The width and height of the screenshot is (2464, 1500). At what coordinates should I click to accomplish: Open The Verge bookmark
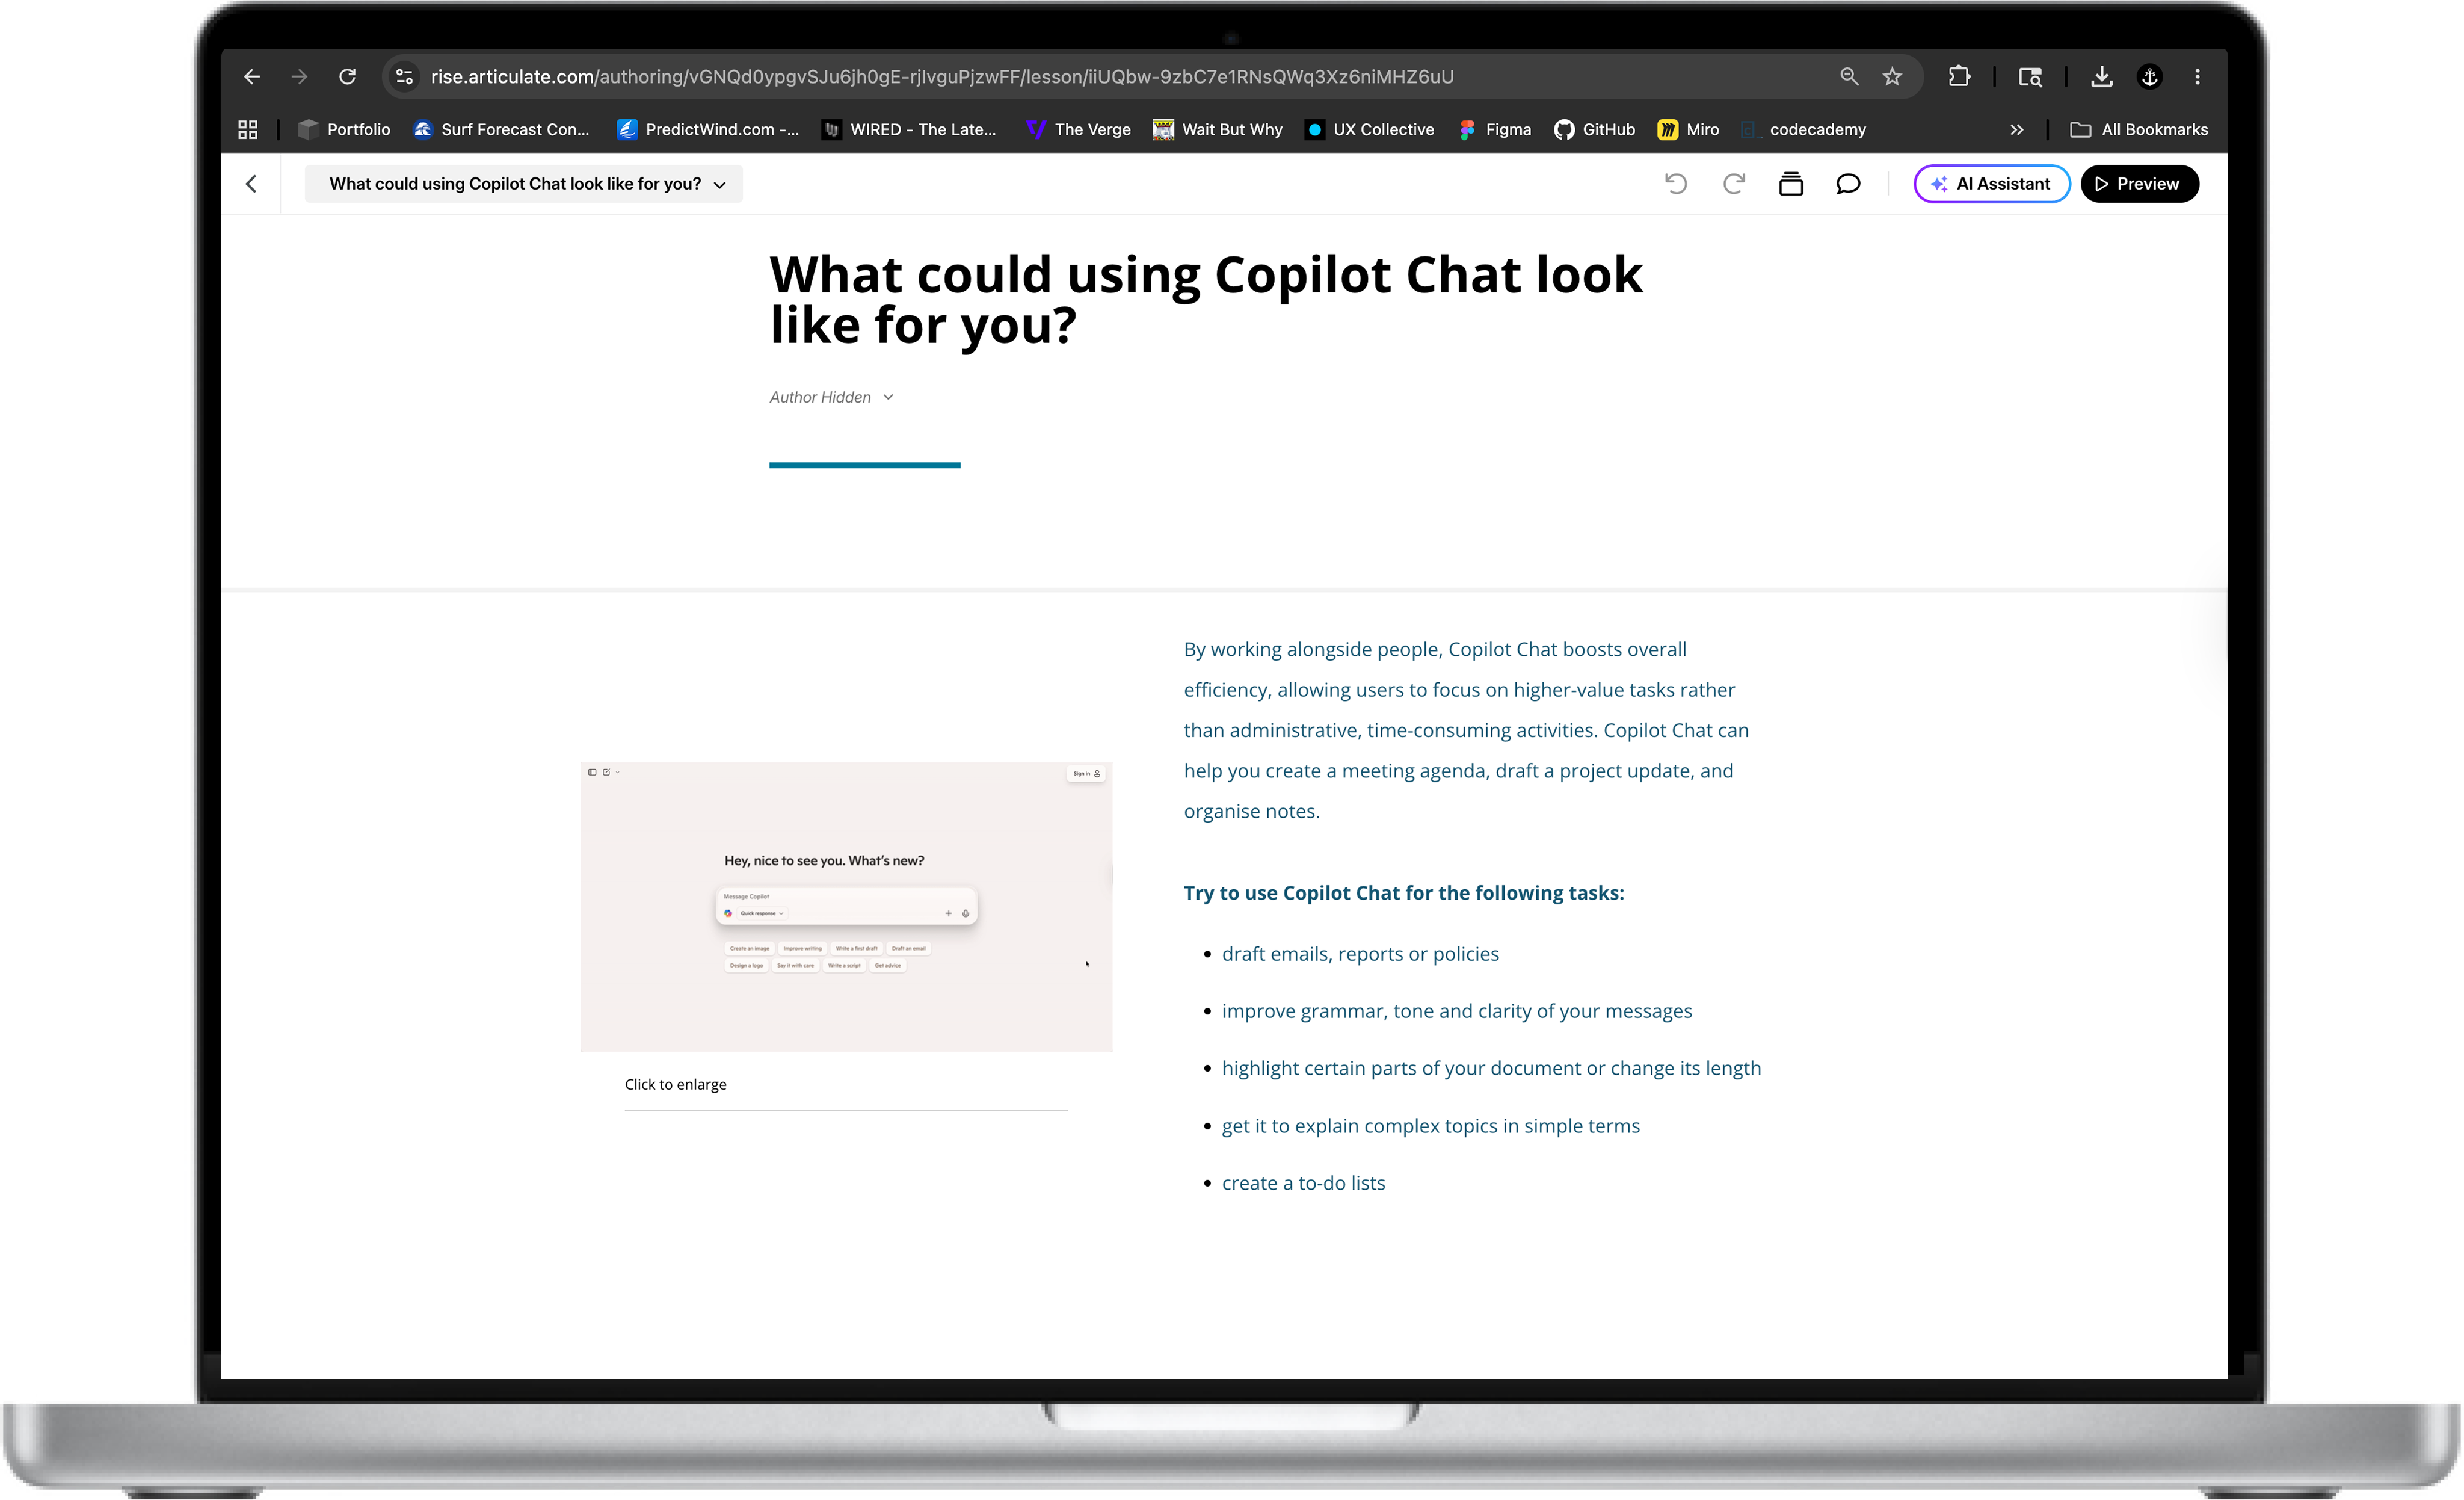pyautogui.click(x=1078, y=130)
